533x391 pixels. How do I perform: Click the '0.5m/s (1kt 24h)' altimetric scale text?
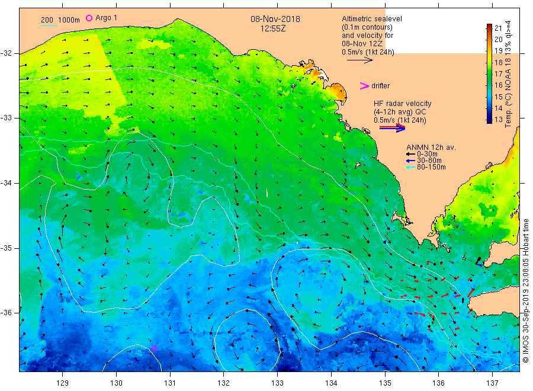tap(368, 52)
